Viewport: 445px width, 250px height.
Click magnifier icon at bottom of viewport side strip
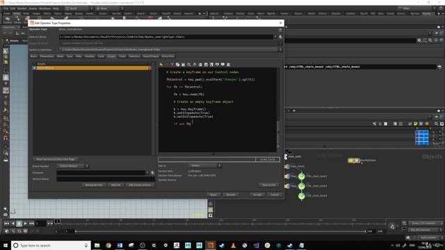[210, 215]
